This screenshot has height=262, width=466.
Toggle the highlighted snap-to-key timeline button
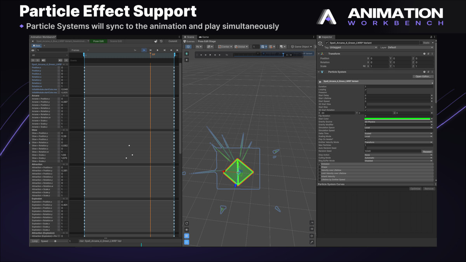pyautogui.click(x=144, y=50)
